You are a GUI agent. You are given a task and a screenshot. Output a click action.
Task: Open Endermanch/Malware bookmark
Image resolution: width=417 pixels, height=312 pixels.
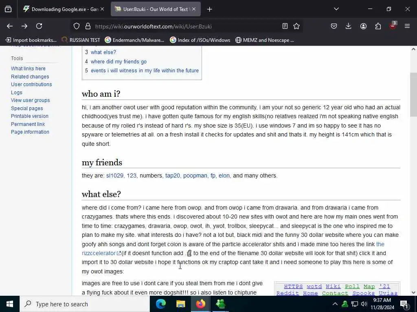click(134, 40)
